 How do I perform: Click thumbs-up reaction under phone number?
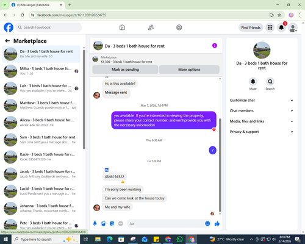[x=123, y=182]
